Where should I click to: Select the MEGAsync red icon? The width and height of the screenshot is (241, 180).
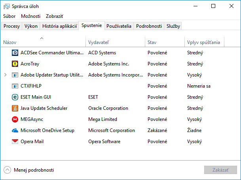pyautogui.click(x=15, y=119)
